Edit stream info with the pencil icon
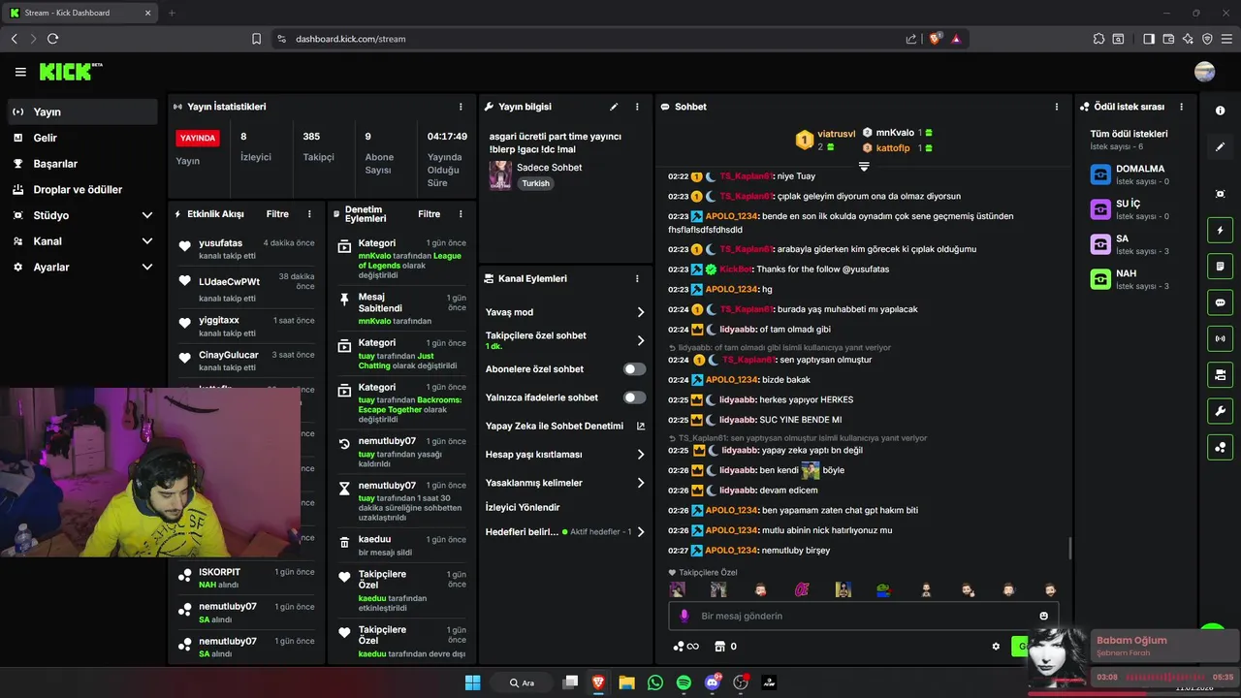 [614, 107]
